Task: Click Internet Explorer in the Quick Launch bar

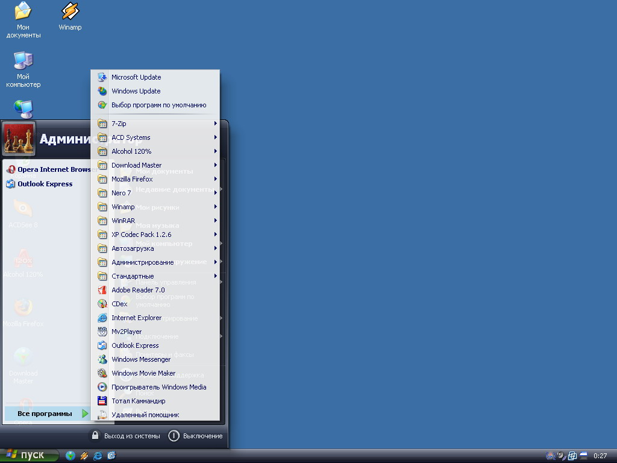Action: click(98, 456)
